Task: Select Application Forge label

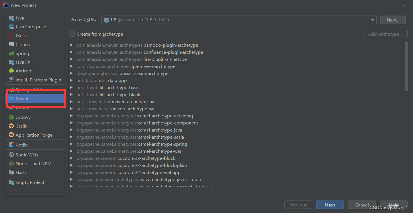Action: [x=34, y=135]
